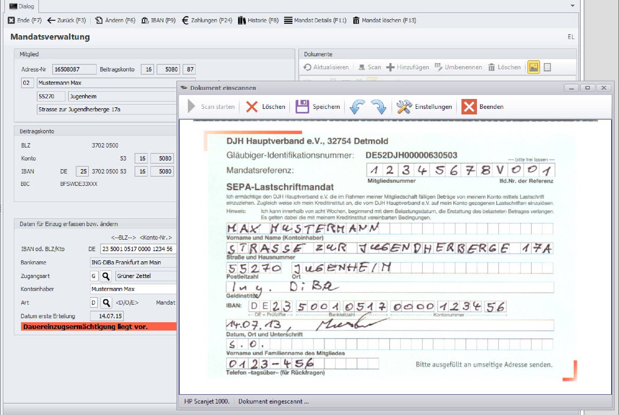The height and width of the screenshot is (415, 619).
Task: Minimize the Dokument einscannen dialog
Action: [x=572, y=88]
